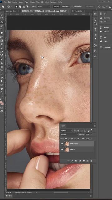Expand the status bar info arrow
Screen dimensions: 112x200
36,192
